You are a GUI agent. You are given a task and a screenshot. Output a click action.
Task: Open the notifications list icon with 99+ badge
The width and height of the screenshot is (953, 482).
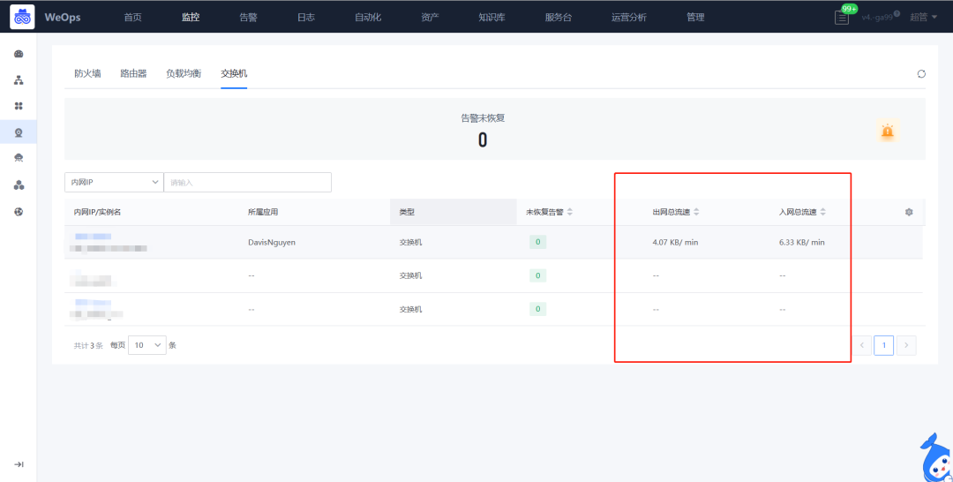coord(842,18)
